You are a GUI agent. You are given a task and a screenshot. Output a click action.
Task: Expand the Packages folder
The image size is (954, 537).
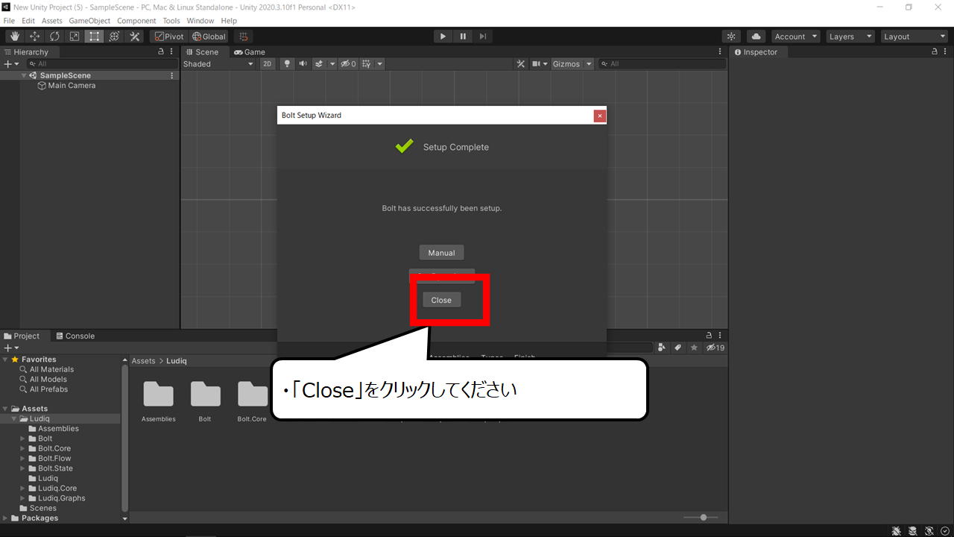click(6, 518)
